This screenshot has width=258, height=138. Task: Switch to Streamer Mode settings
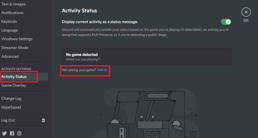(x=15, y=48)
